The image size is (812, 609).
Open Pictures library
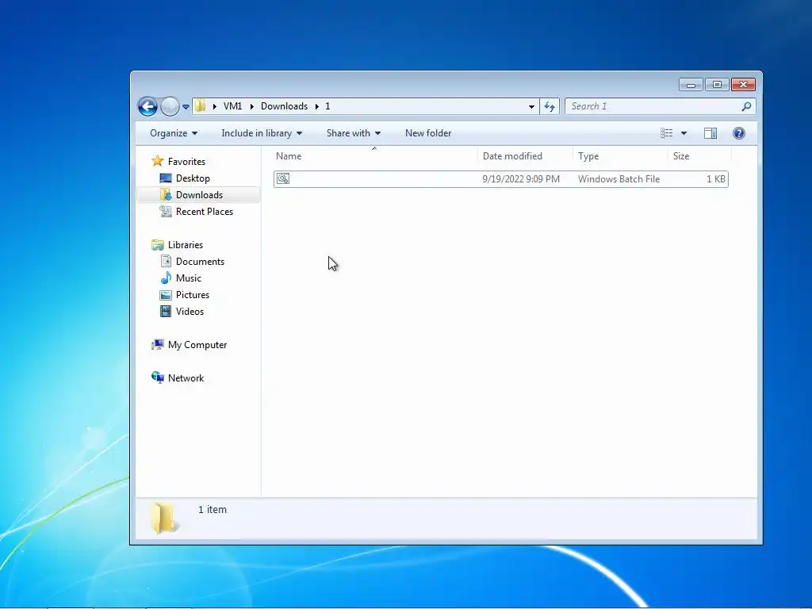point(193,295)
